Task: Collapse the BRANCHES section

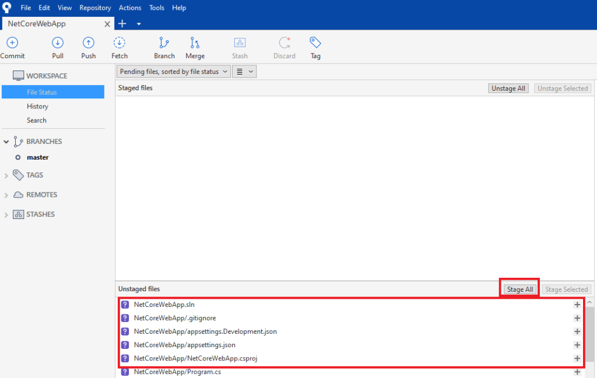Action: click(x=6, y=142)
